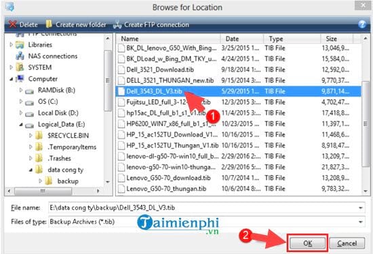
Task: Expand the $RECYCLE.BIN folder arrow
Action: pos(31,135)
